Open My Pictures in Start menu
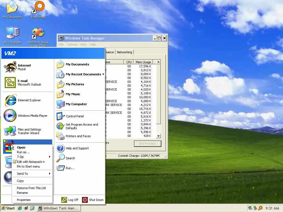 (x=80, y=84)
